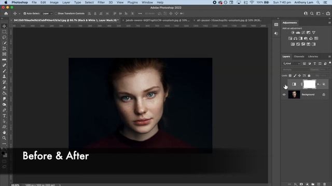Select the Crop tool

[4, 49]
